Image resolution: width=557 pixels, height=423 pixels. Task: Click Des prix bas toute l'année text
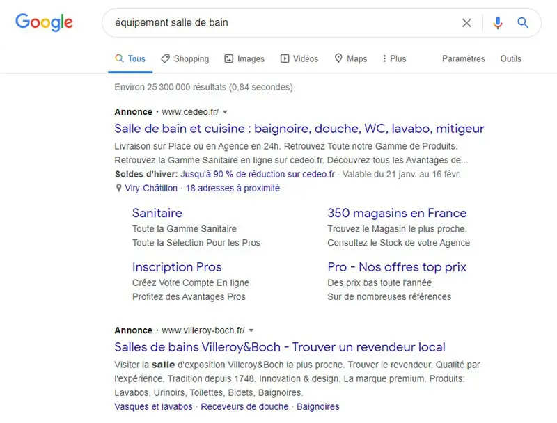point(379,283)
